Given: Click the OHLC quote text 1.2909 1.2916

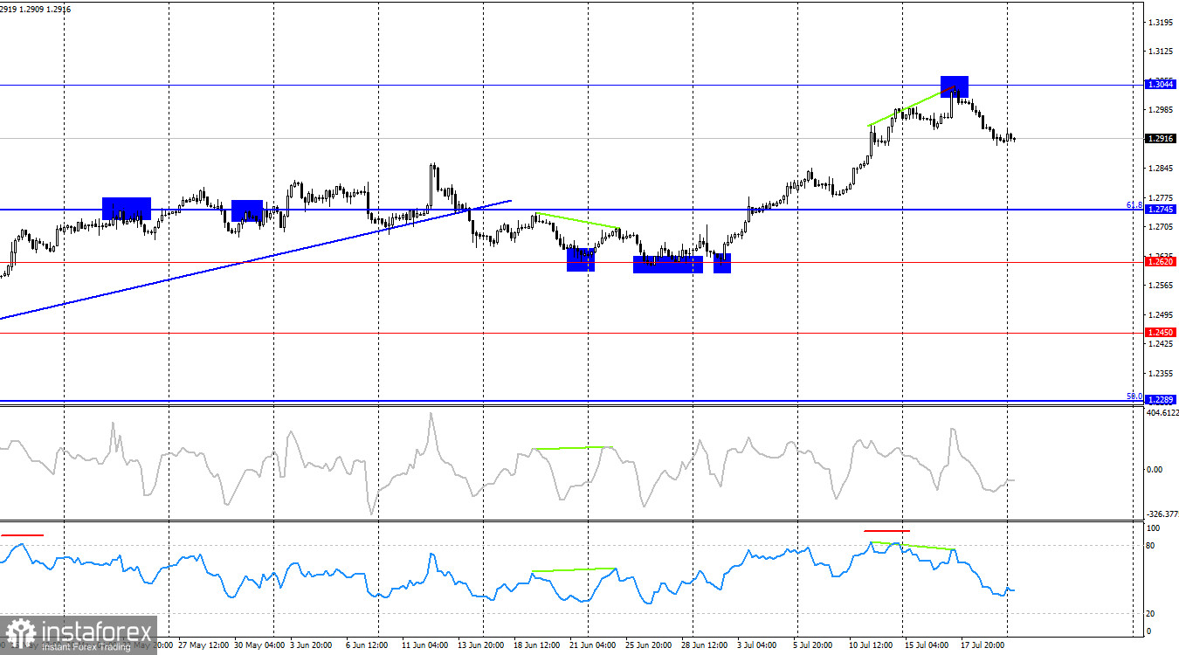Looking at the screenshot, I should click(x=45, y=9).
